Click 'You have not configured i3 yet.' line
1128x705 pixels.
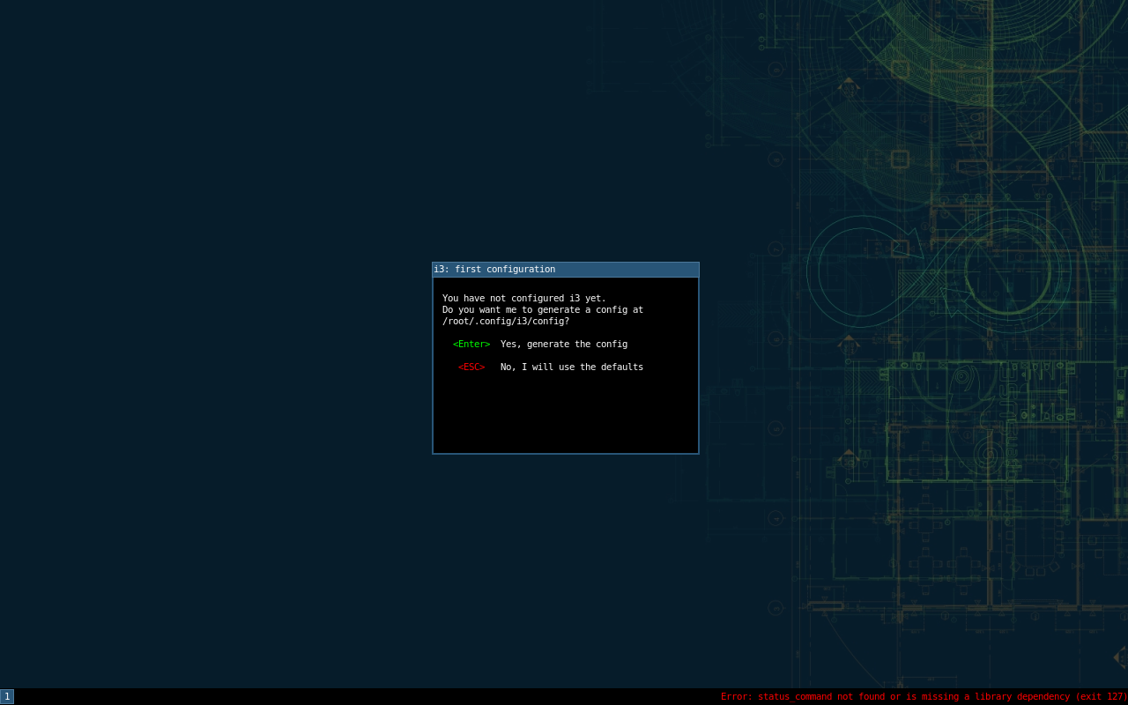pyautogui.click(x=524, y=298)
